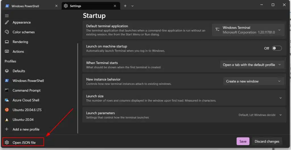291x150 pixels.
Task: Open New instance behavior dropdown
Action: [253, 81]
